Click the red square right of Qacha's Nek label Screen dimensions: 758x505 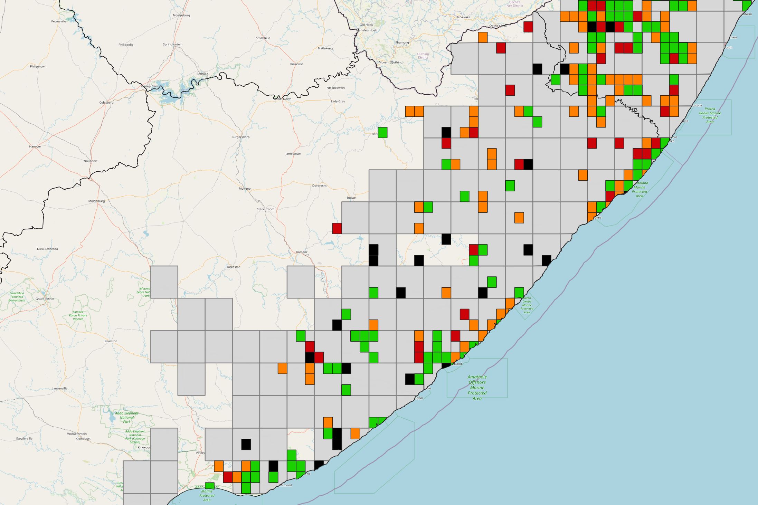(528, 27)
